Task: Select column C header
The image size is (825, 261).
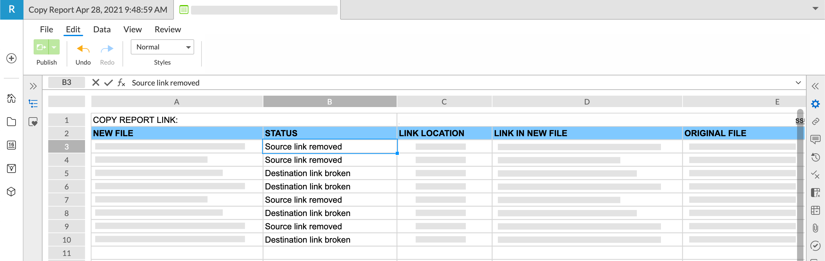Action: [444, 102]
